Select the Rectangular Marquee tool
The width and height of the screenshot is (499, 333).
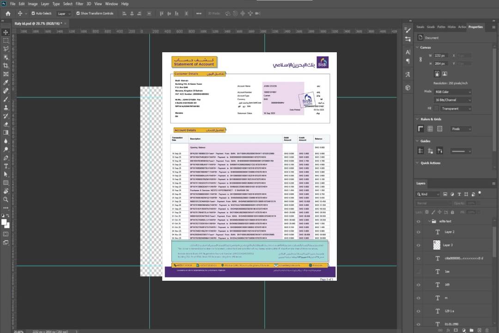[6, 41]
